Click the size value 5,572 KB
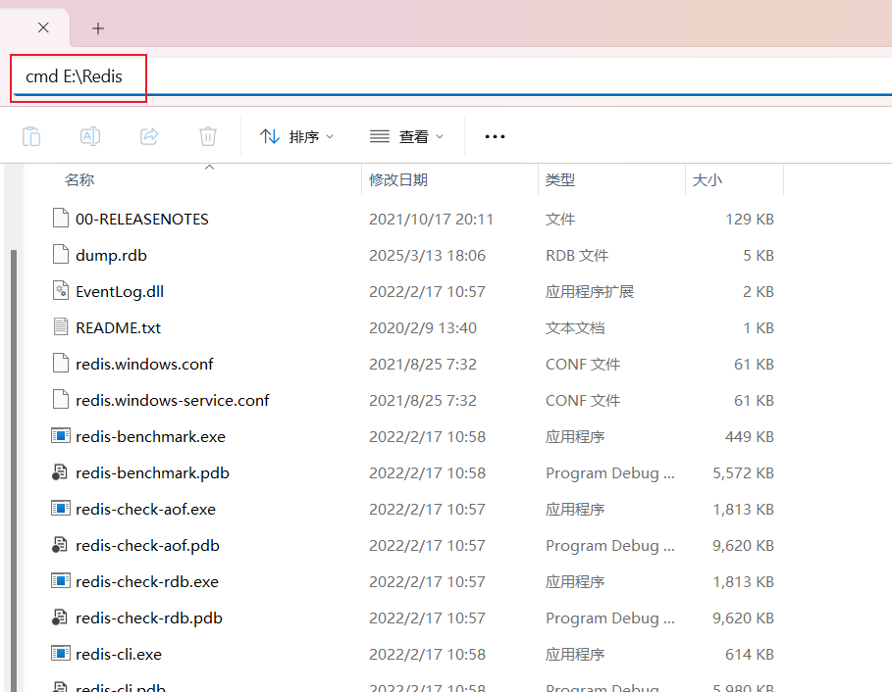Viewport: 892px width, 692px height. [x=744, y=473]
